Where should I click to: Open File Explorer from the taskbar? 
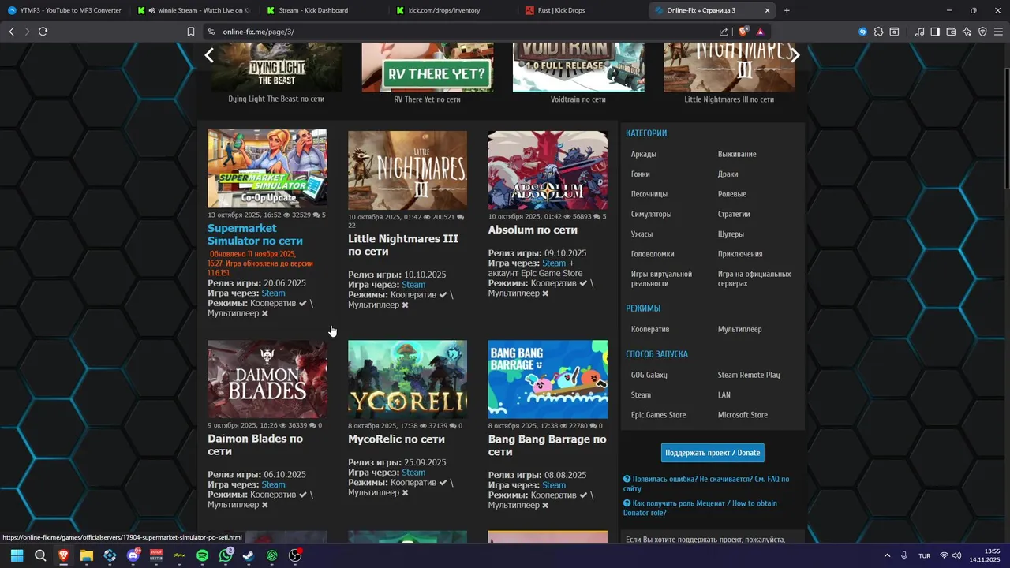87,555
